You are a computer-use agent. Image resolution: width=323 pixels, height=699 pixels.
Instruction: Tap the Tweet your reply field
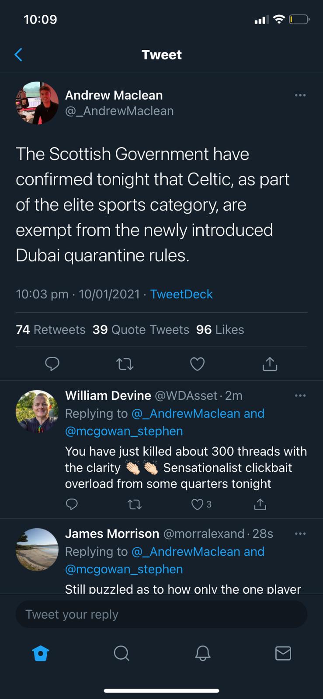[x=161, y=614]
